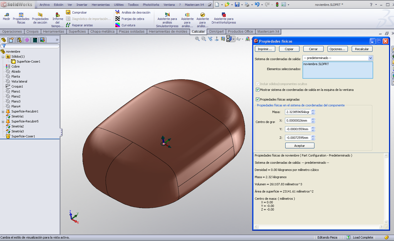This screenshot has width=394, height=241.
Task: Switch to the ConfigurationManager tab
Action: [x=19, y=40]
